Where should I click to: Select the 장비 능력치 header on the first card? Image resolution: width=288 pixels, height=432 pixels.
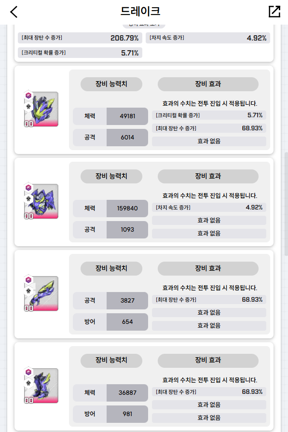(x=111, y=84)
